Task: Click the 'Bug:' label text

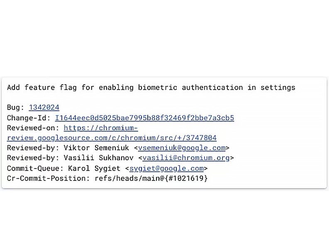Action: 16,107
